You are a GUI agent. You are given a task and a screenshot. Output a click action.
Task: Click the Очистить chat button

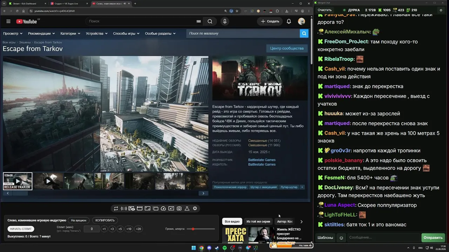click(324, 10)
